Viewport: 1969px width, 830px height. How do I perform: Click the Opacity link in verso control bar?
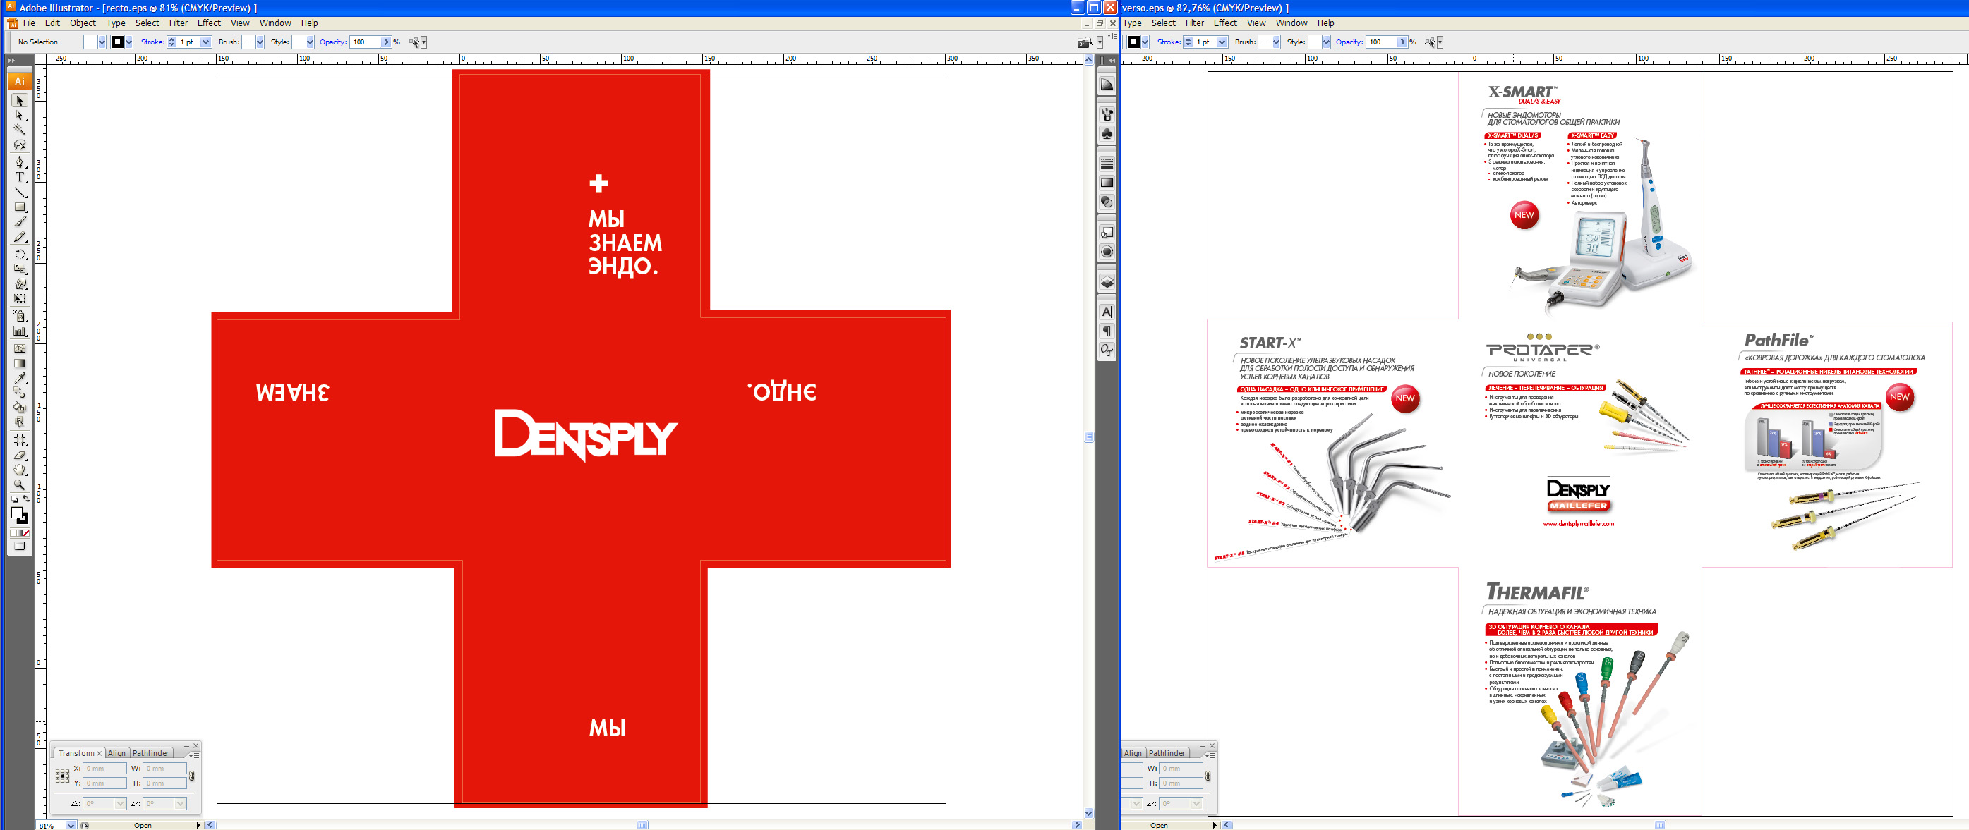click(x=1349, y=42)
